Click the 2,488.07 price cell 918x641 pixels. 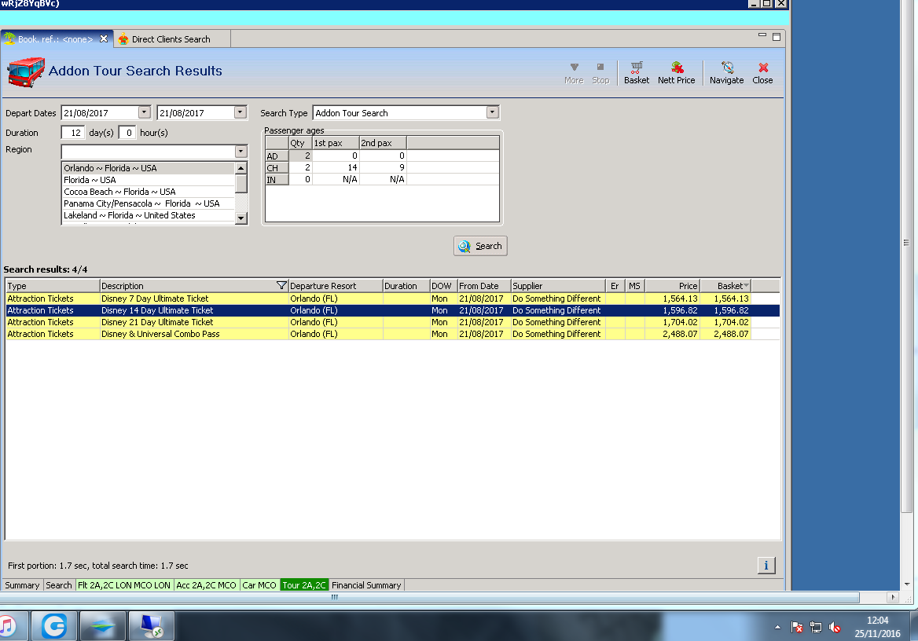click(x=672, y=334)
